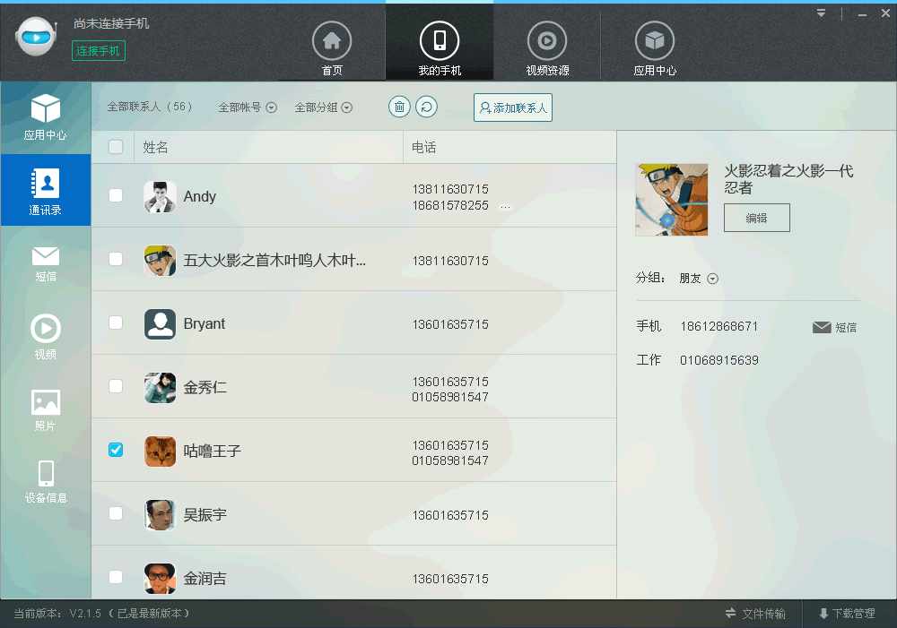897x628 pixels.
Task: Expand the 全部帐号 dropdown
Action: (248, 108)
